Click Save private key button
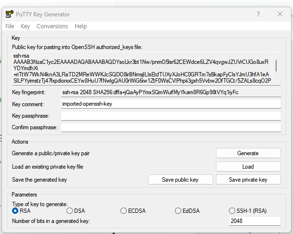Screen dimensions: 293x234 (x=248, y=180)
